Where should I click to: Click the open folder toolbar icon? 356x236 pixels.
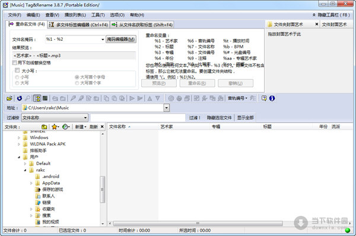click(x=9, y=98)
